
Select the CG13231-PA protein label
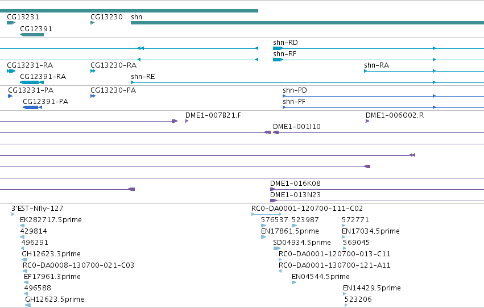point(31,90)
